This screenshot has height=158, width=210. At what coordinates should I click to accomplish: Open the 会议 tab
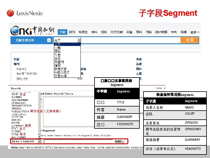coord(94,32)
